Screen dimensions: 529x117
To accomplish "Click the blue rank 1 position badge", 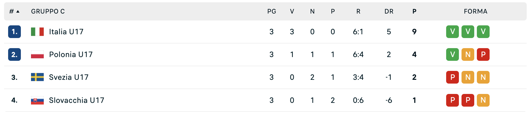I will (14, 32).
